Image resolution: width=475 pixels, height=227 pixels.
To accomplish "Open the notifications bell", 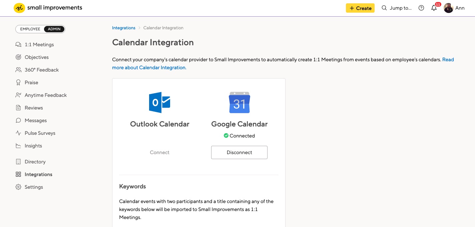I will pos(434,8).
